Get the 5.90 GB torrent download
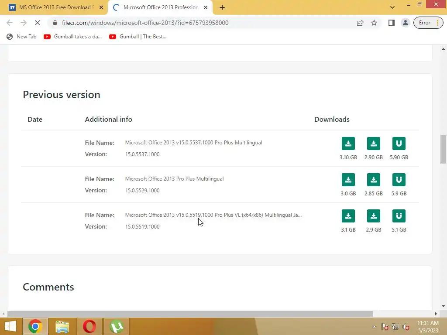Viewport: 447px width, 335px height. pos(399,143)
